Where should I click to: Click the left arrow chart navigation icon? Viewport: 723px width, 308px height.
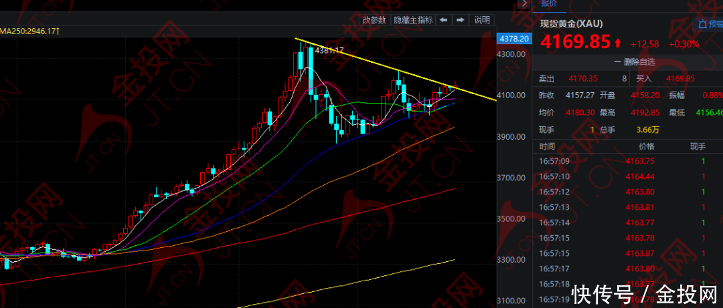pos(443,20)
